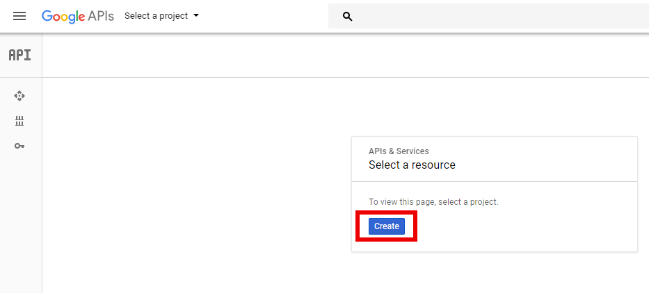Click the right end of the search bar

[626, 17]
